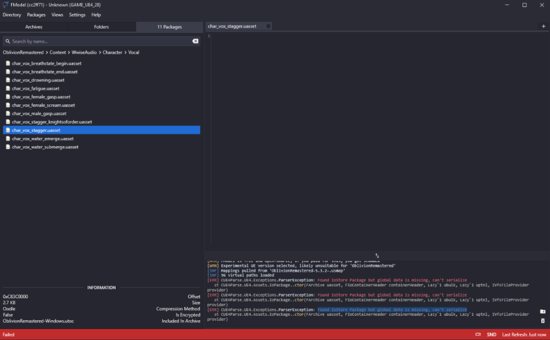
Task: Click the status bar icon beside SND
Action: 478,335
